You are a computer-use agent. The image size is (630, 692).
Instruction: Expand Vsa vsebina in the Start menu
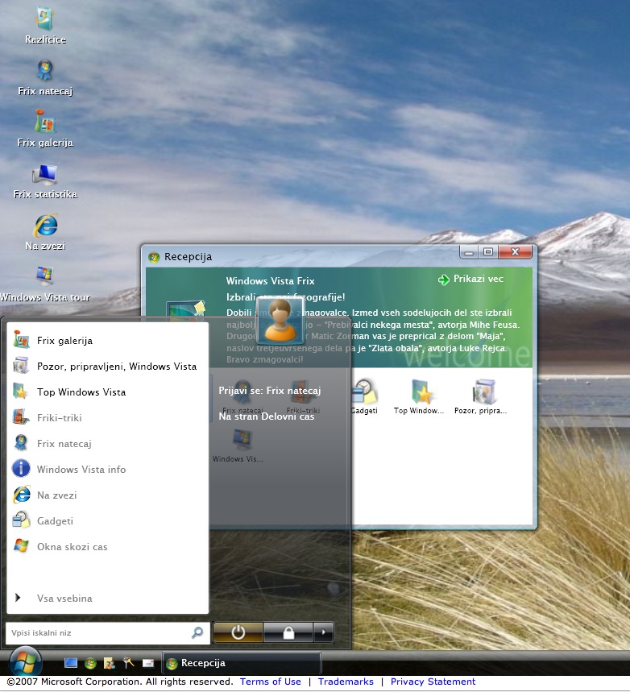pyautogui.click(x=108, y=599)
